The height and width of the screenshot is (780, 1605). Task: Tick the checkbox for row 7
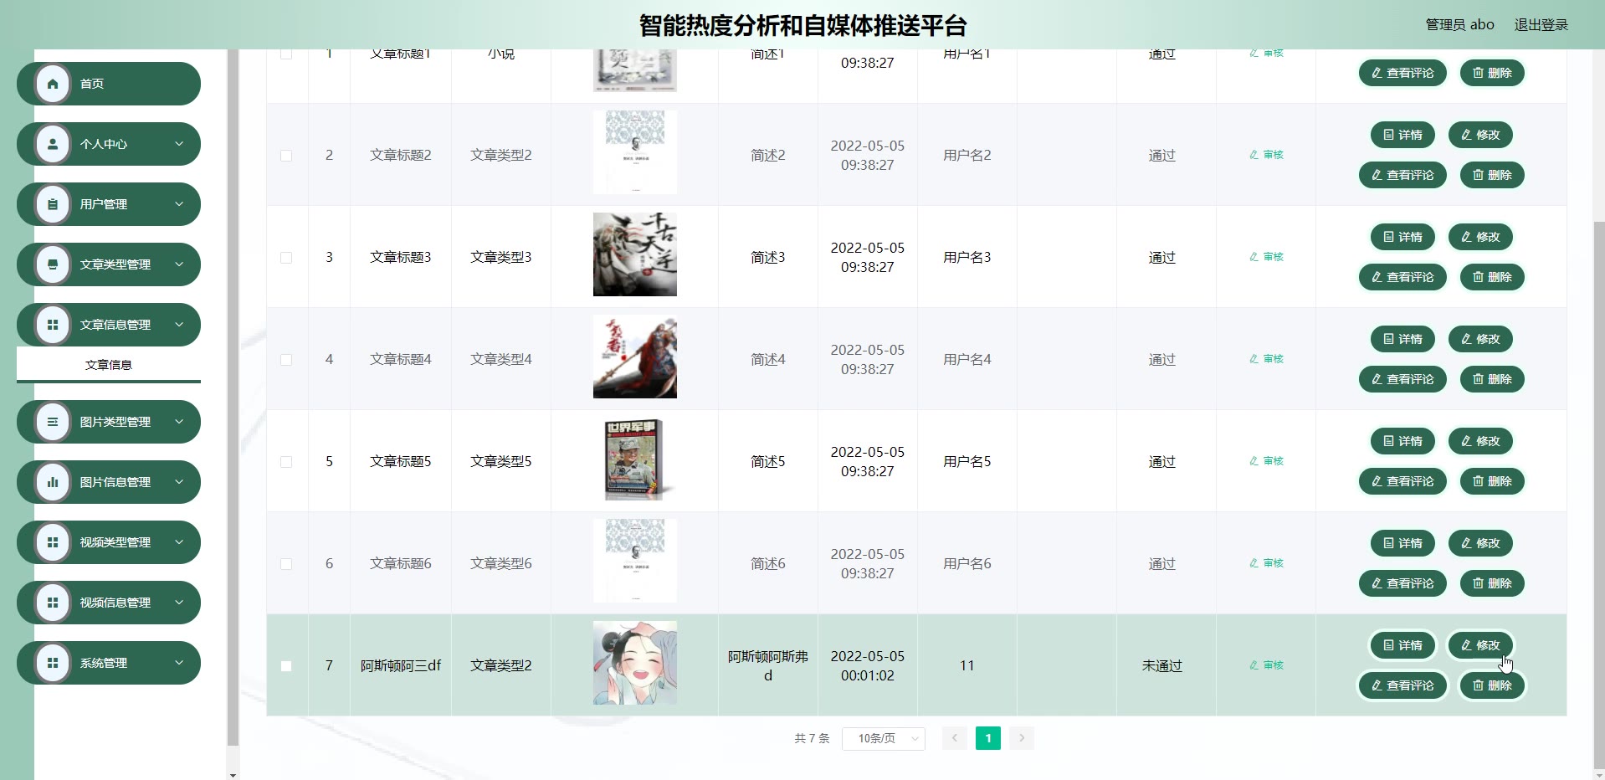click(x=286, y=666)
